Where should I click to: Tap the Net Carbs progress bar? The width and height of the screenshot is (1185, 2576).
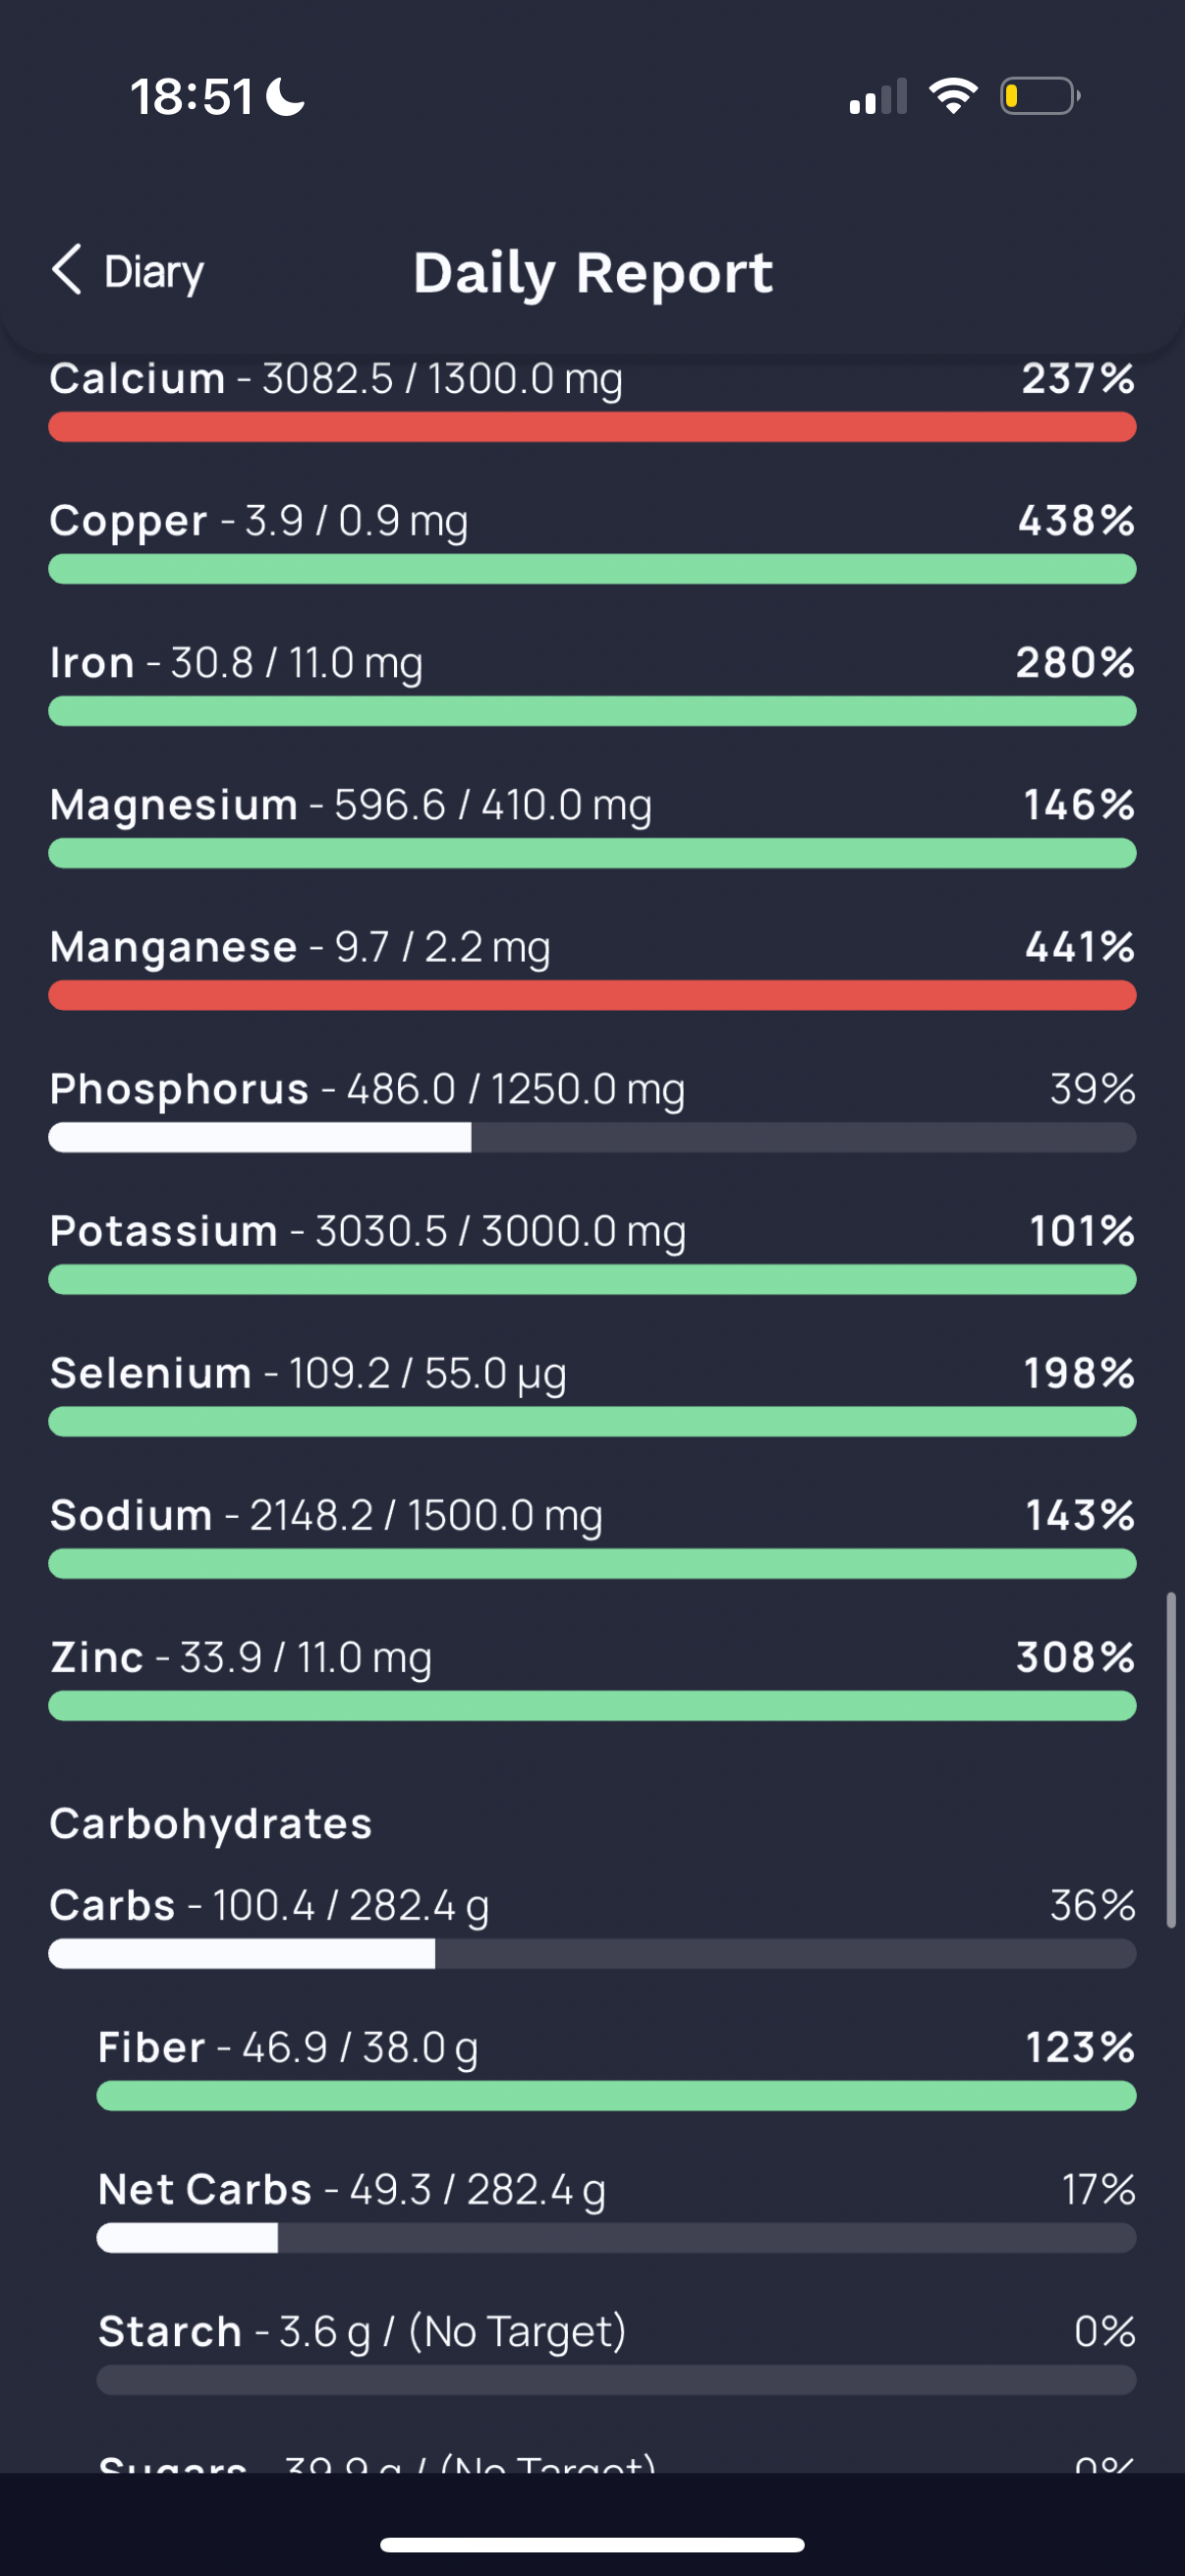pyautogui.click(x=616, y=2238)
